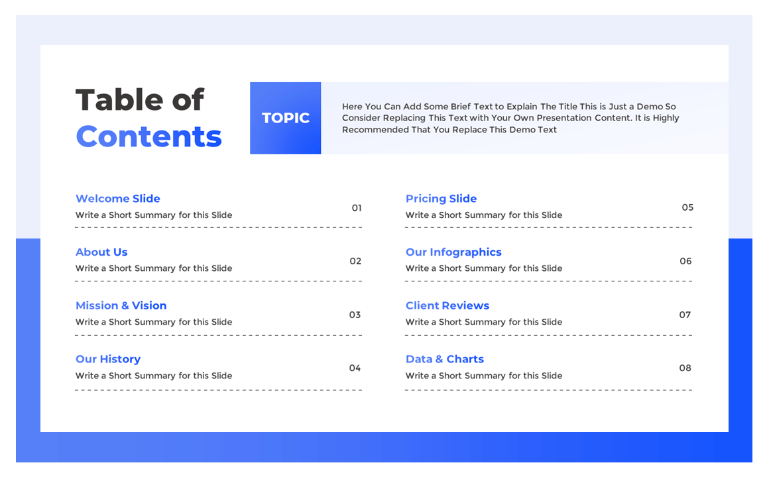Click page number 05
Screen dimensions: 769x477
tap(687, 207)
